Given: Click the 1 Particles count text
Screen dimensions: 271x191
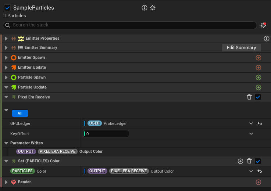Looking at the screenshot, I should coord(15,16).
